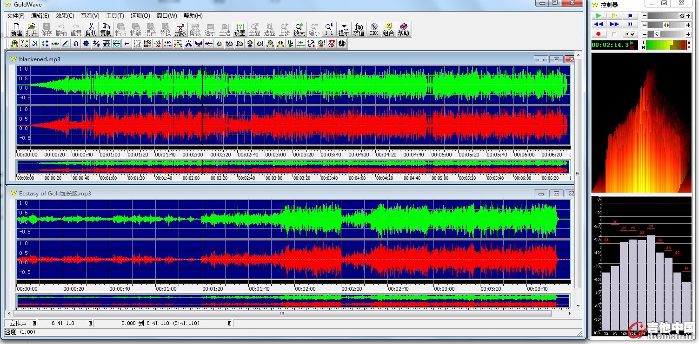Open the 文件(F) menu
Image resolution: width=699 pixels, height=344 pixels.
(x=16, y=16)
